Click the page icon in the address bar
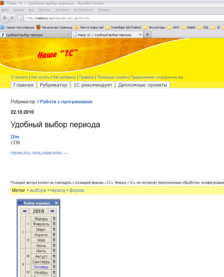 coord(22,18)
